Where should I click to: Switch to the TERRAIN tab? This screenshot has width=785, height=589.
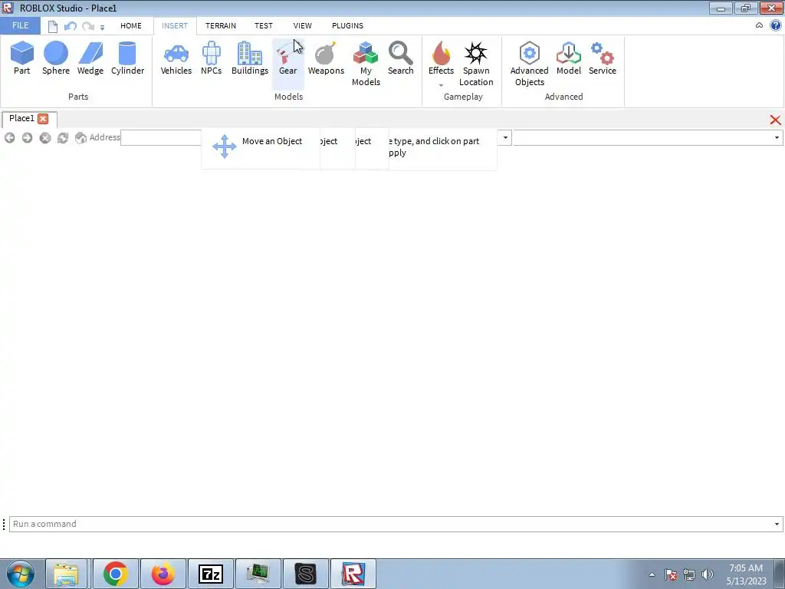(220, 25)
